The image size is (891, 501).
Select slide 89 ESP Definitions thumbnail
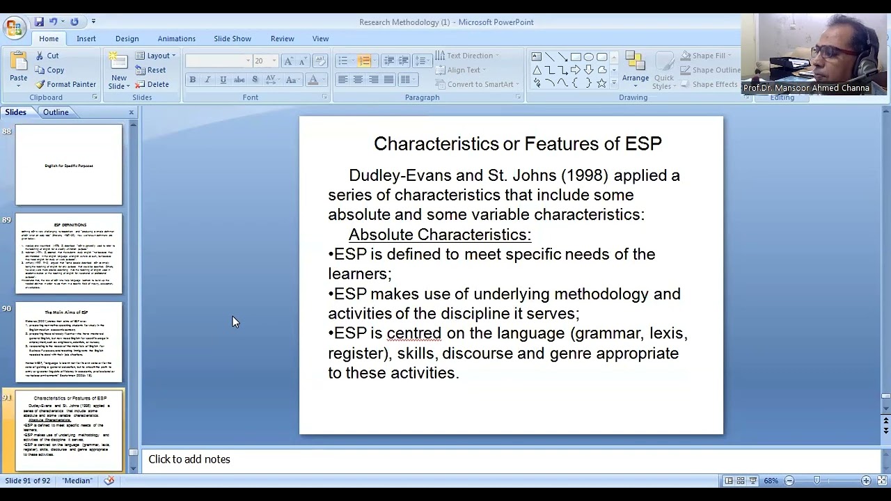pyautogui.click(x=69, y=253)
